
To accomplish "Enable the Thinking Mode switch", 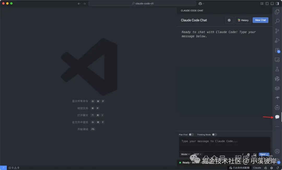I will pos(214,135).
